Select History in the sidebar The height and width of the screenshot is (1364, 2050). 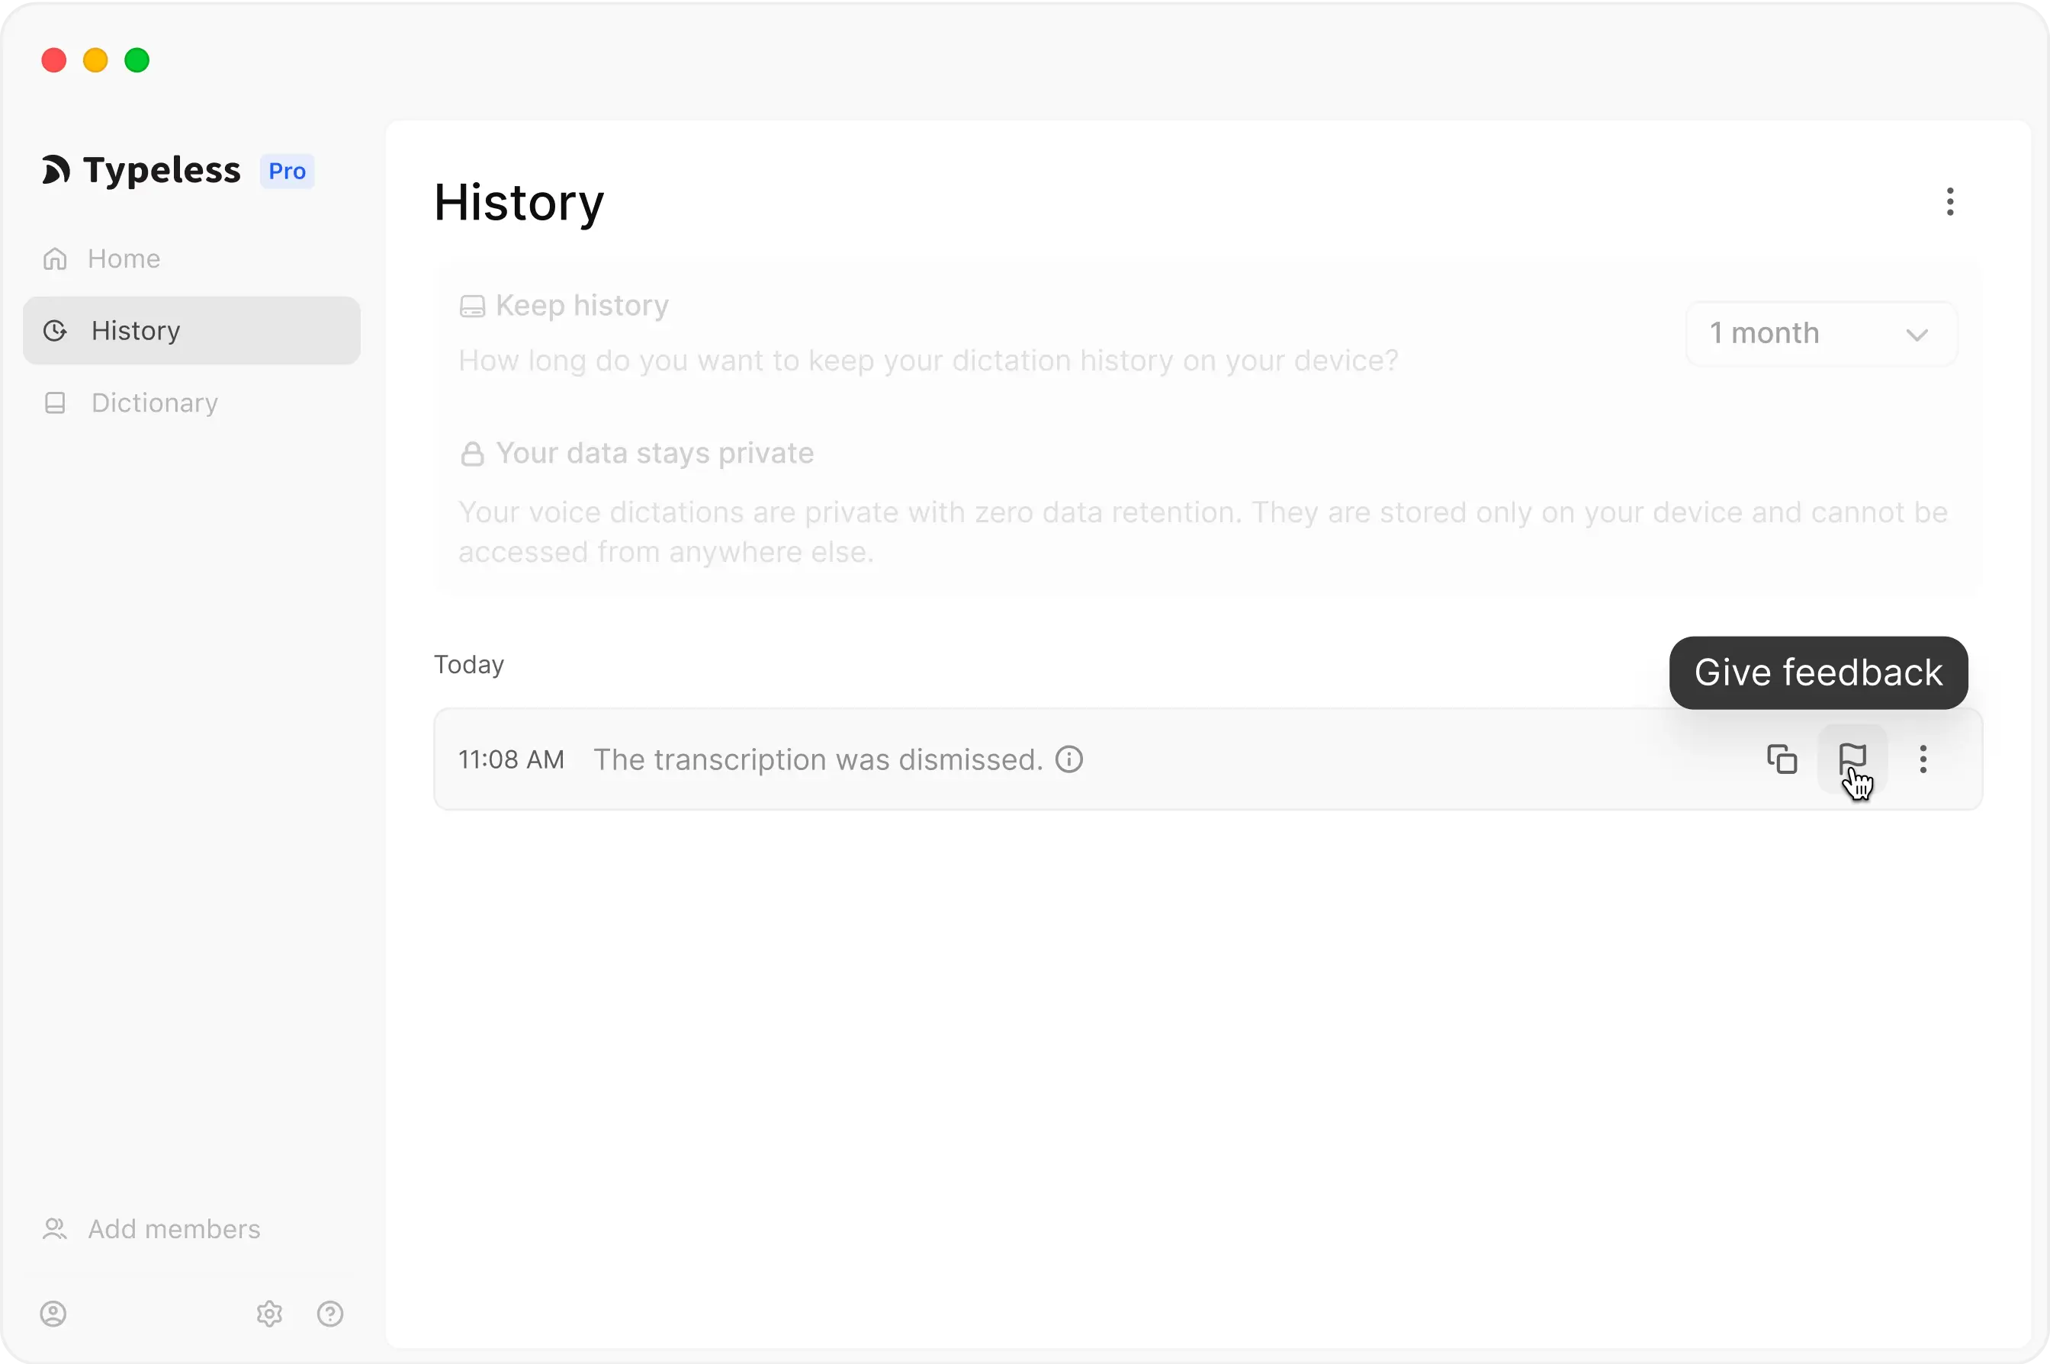(x=191, y=331)
